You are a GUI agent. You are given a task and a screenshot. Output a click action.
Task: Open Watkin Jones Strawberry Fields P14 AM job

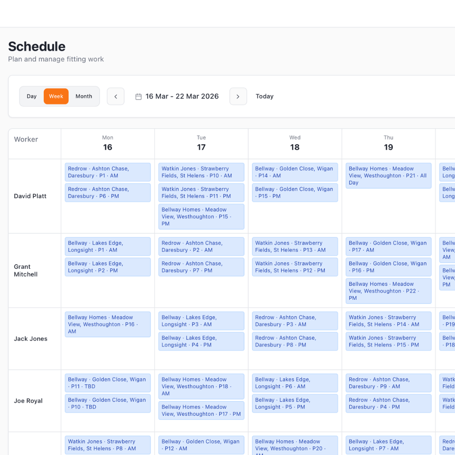[388, 321]
